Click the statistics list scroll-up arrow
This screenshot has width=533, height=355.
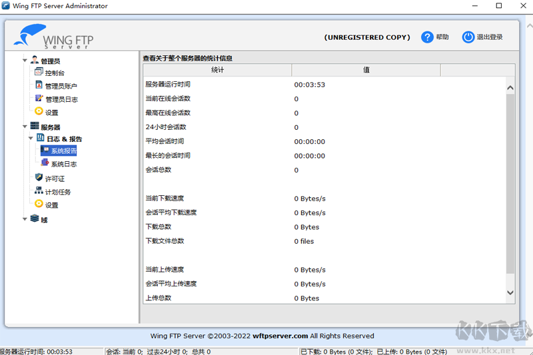(510, 88)
